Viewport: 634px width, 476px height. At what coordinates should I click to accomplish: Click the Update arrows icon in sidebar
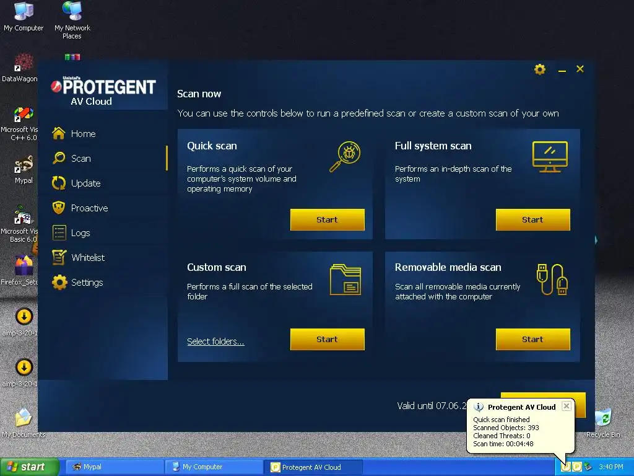point(59,183)
